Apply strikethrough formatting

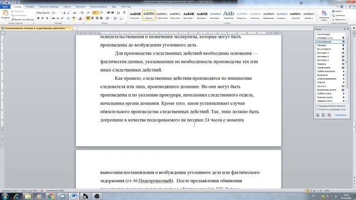53,18
